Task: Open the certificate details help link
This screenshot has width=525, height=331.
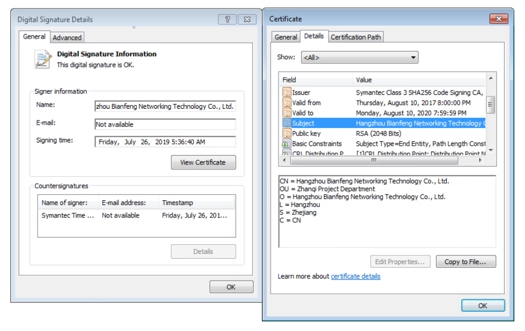Action: [356, 276]
